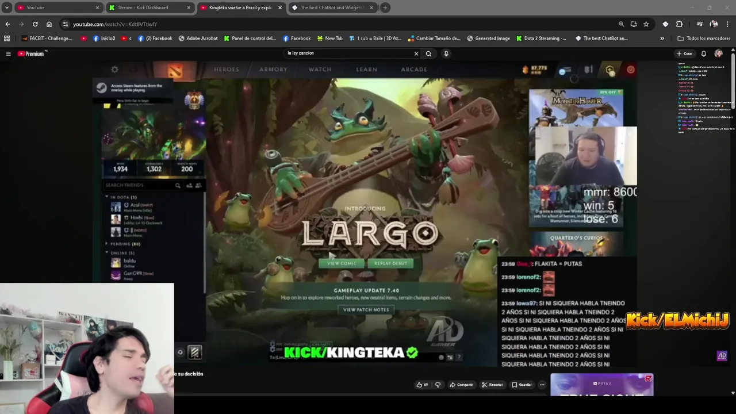
Task: Collapse the IN DOTA friends group
Action: pyautogui.click(x=121, y=197)
